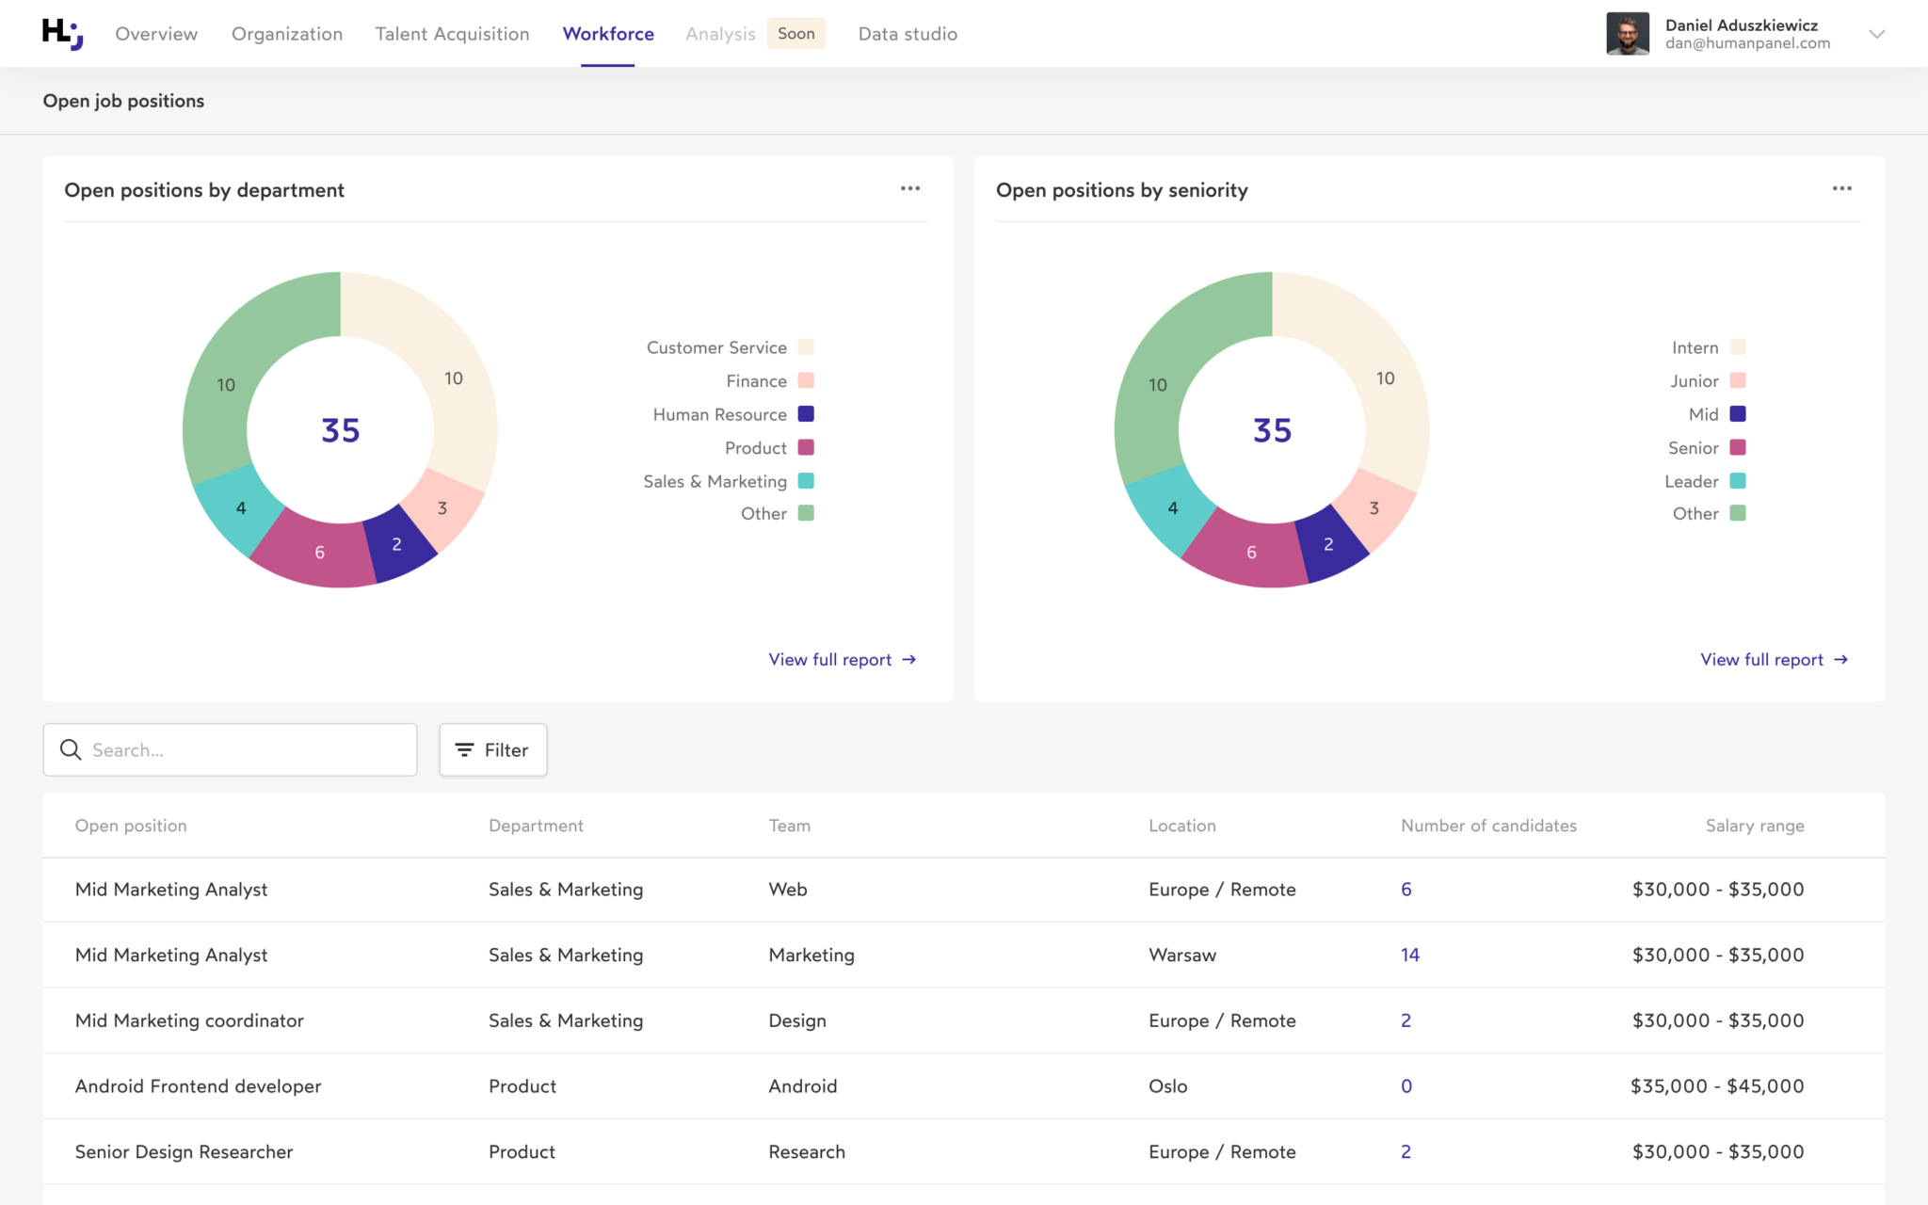The width and height of the screenshot is (1928, 1205).
Task: Click the search magnifier icon
Action: [71, 749]
